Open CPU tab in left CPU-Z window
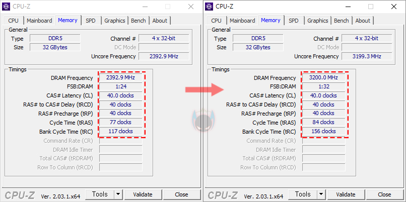The image size is (406, 202). click(x=13, y=21)
